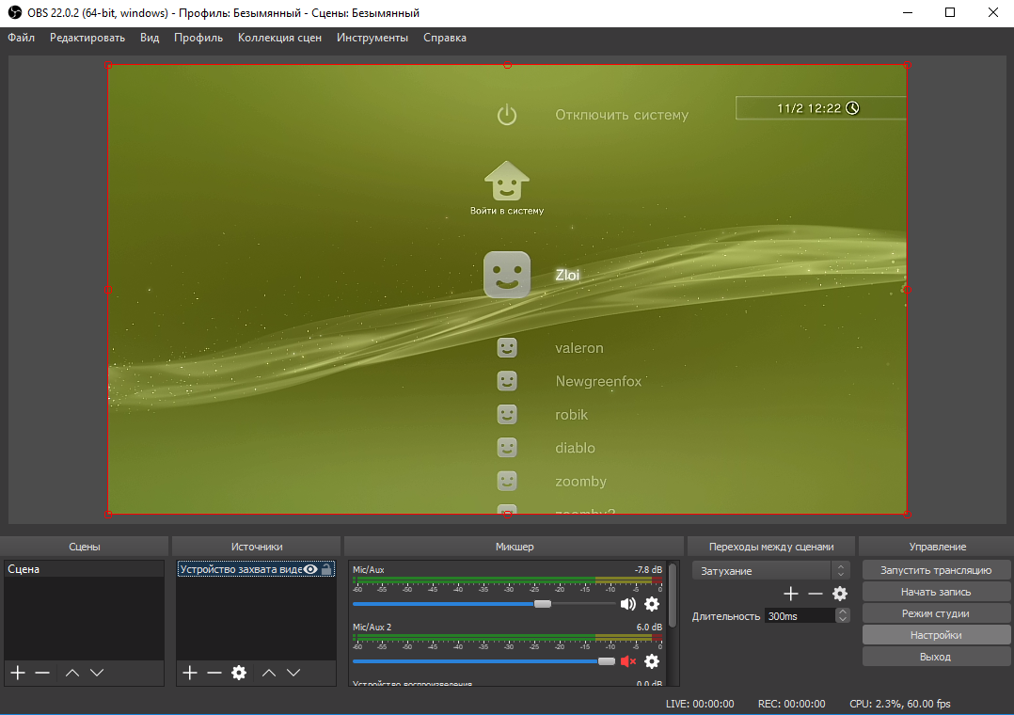Add a new source in Источники panel

point(189,673)
